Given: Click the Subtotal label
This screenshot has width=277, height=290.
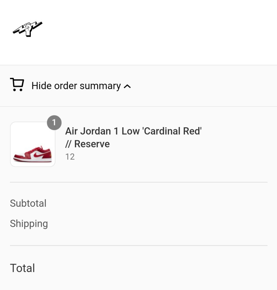Looking at the screenshot, I should pyautogui.click(x=28, y=203).
